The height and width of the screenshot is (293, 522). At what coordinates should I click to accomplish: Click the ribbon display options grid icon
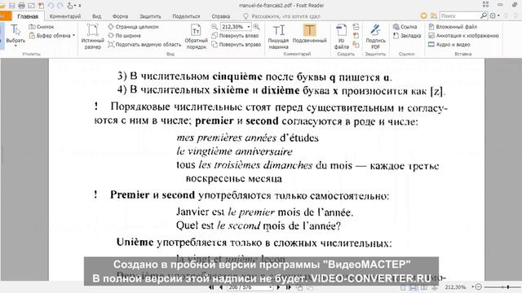coord(486,4)
